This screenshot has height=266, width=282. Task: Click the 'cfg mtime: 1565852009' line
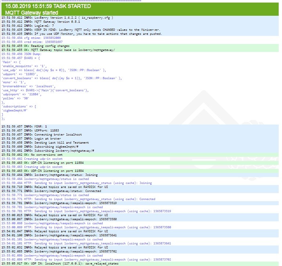click(31, 38)
